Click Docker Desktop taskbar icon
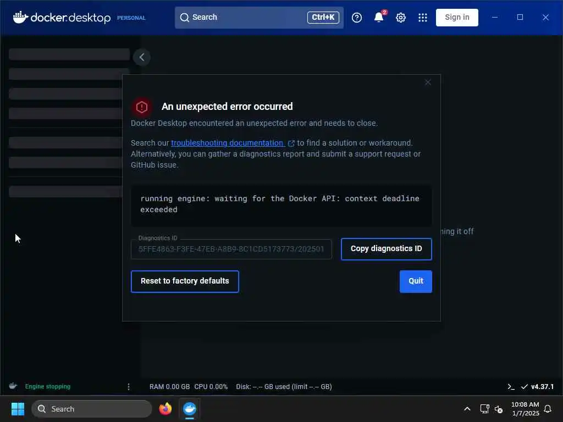 click(189, 409)
